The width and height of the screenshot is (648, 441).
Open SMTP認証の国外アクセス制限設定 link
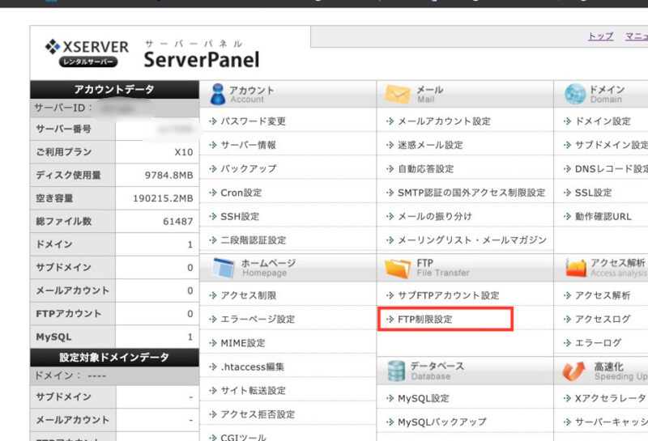pyautogui.click(x=471, y=193)
